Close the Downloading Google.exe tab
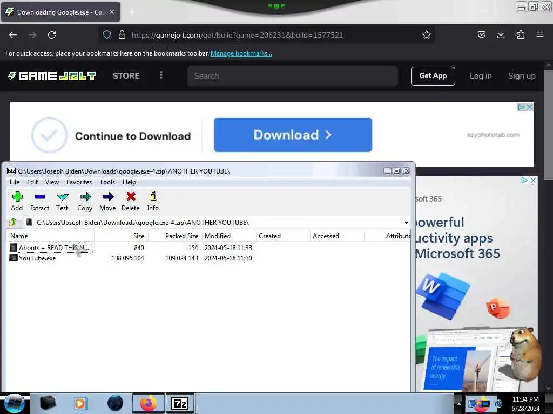553x414 pixels. [x=111, y=12]
